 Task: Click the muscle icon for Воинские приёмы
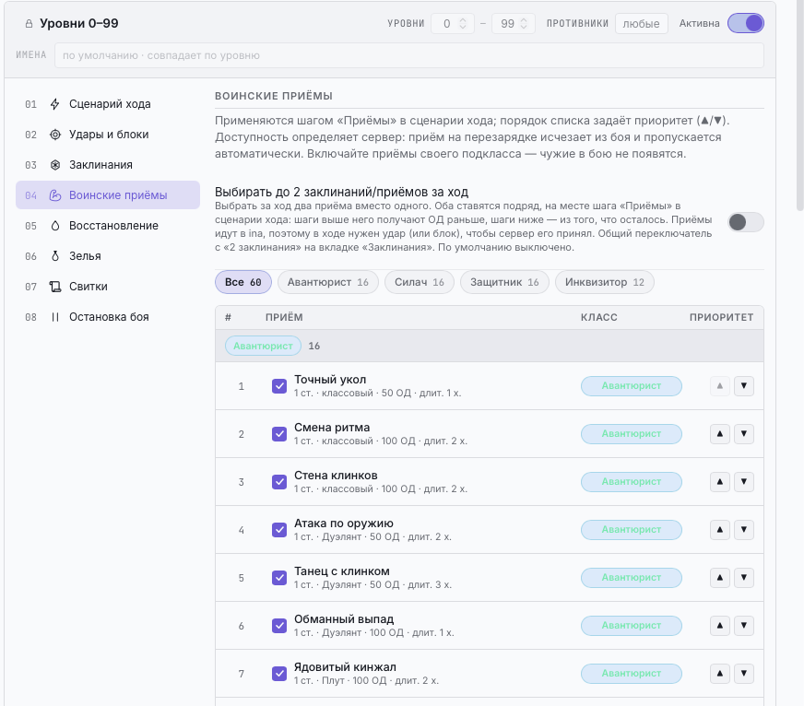click(x=55, y=195)
